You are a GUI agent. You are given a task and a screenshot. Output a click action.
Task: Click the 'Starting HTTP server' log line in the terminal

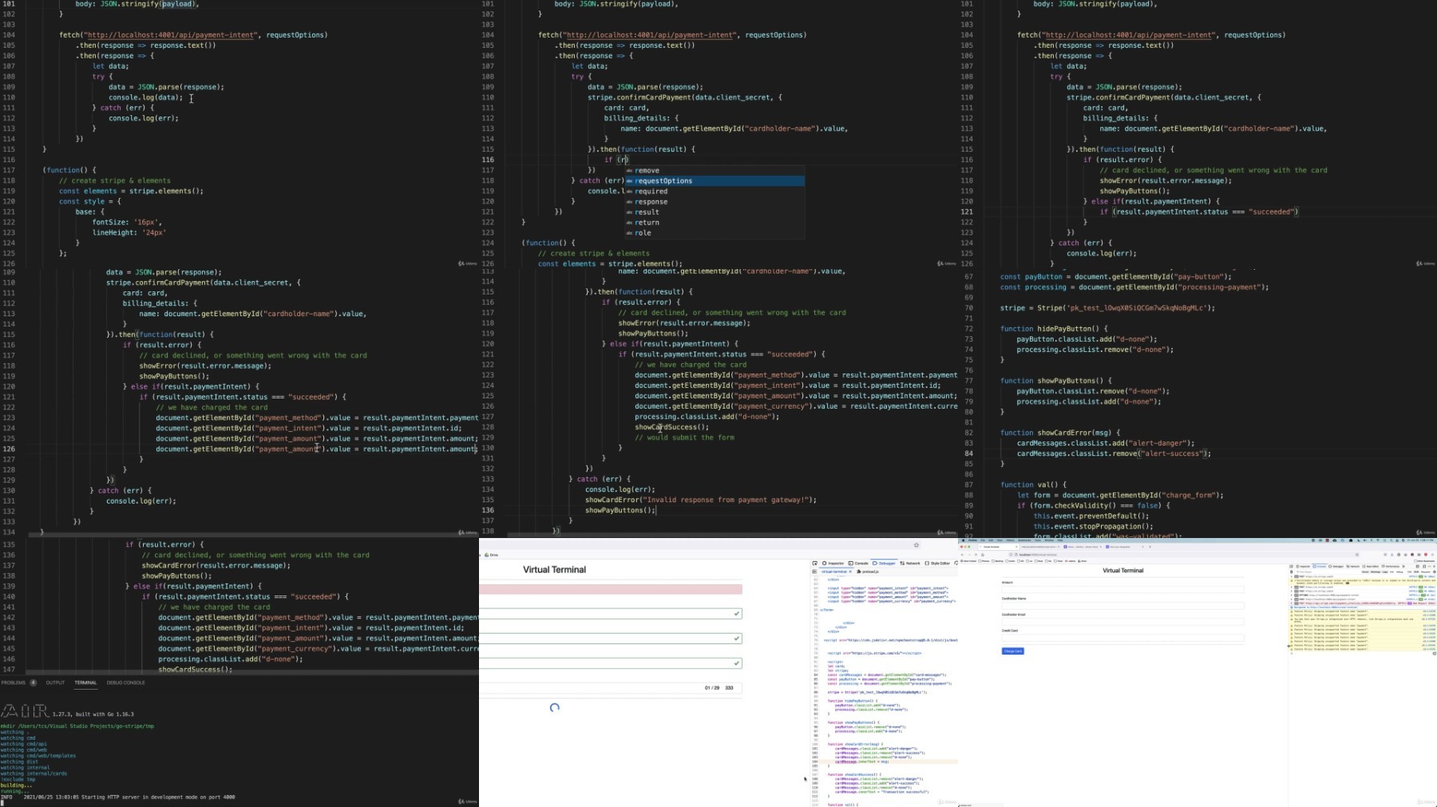point(118,797)
